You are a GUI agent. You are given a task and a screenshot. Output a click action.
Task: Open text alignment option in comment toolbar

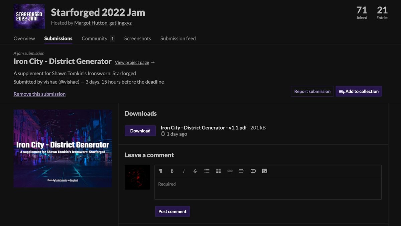click(241, 171)
